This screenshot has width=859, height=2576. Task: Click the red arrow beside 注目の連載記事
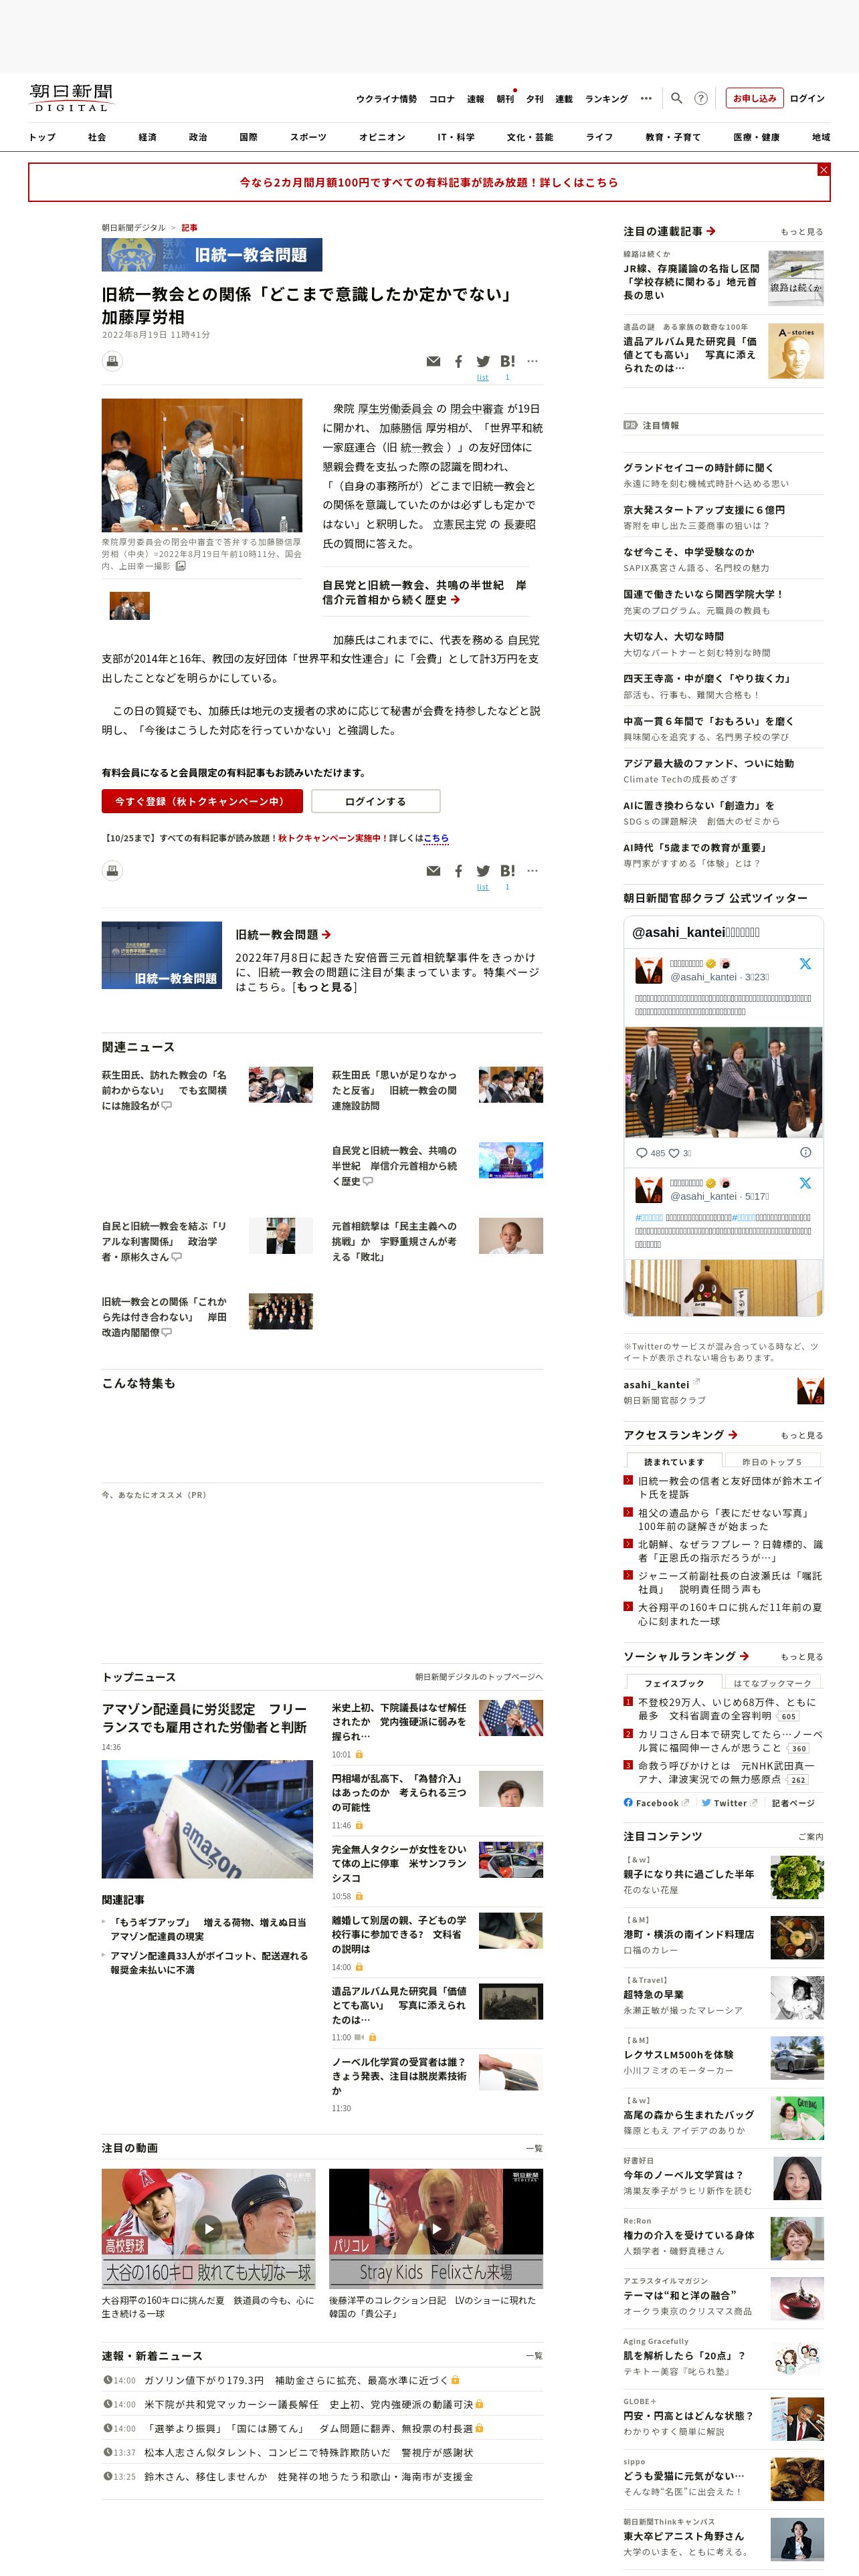(711, 231)
